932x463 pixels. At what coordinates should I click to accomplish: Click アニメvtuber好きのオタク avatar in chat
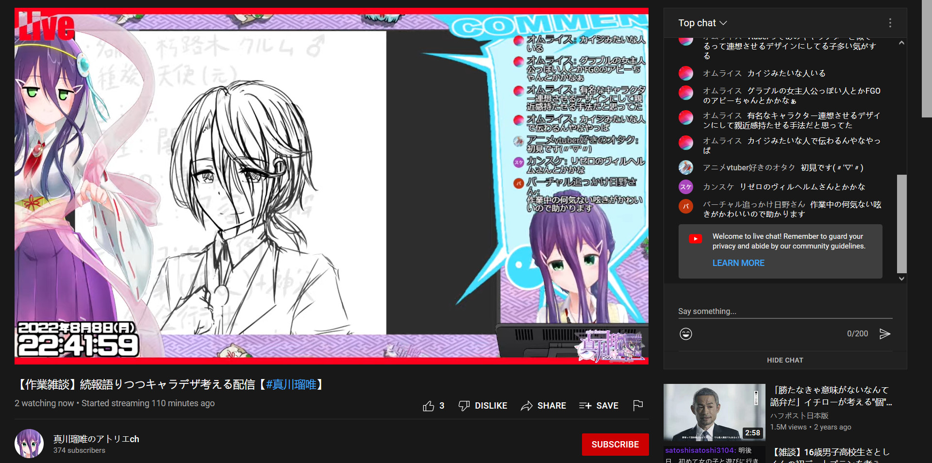[685, 167]
